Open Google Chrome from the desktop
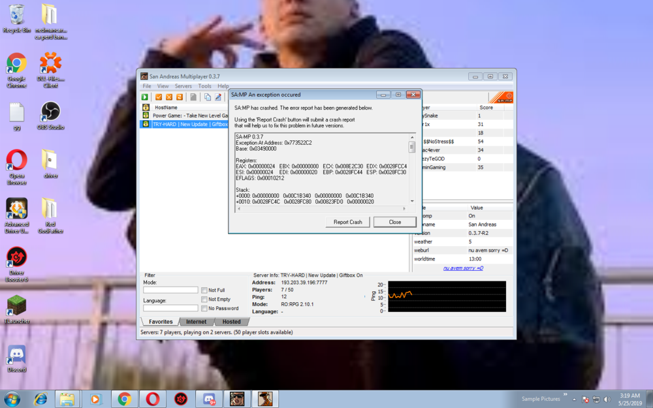 coord(17,70)
